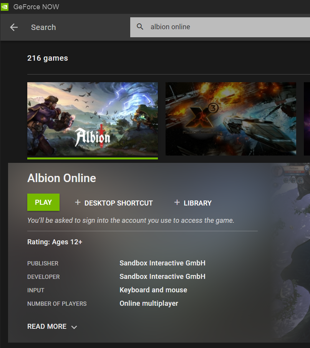The height and width of the screenshot is (348, 310).
Task: Click the magnifier search icon
Action: click(140, 27)
